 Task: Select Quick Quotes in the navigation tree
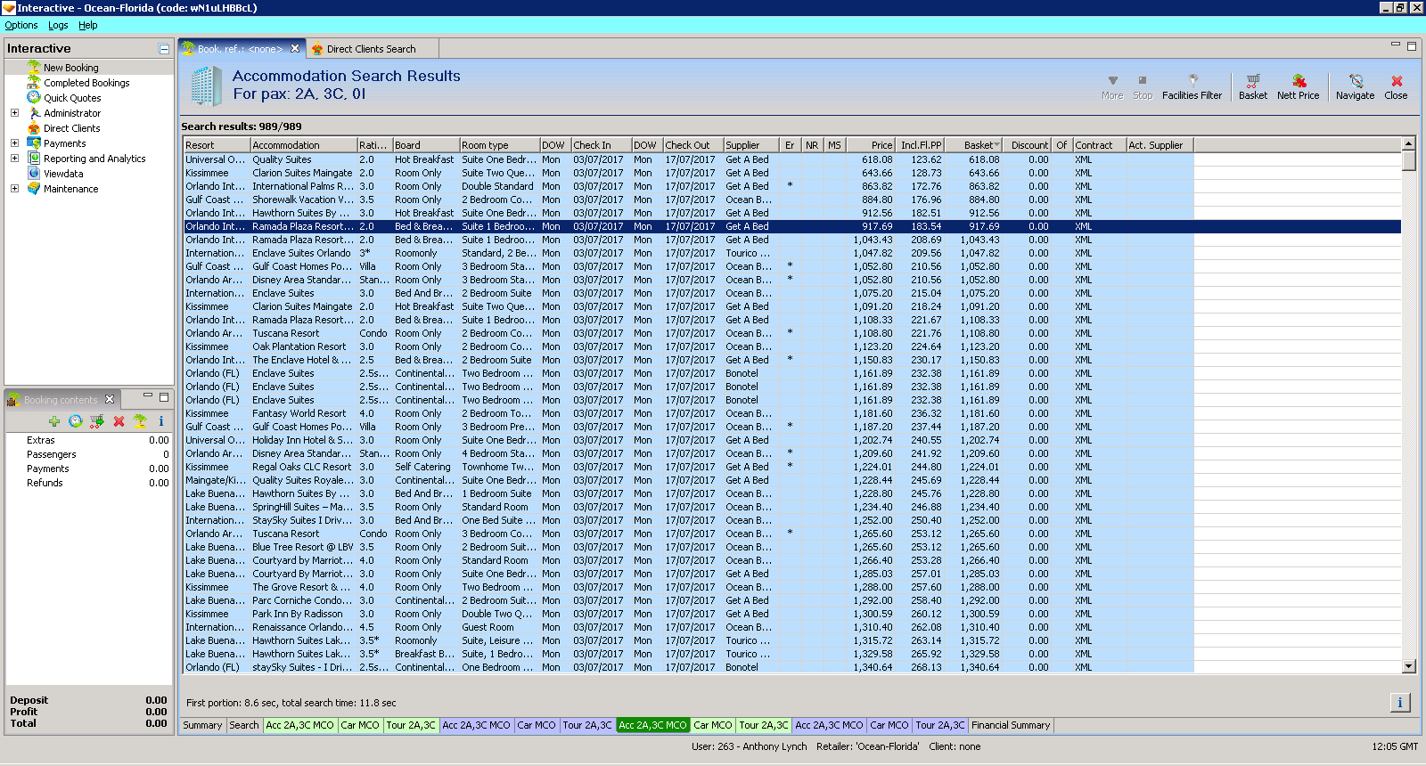(72, 98)
